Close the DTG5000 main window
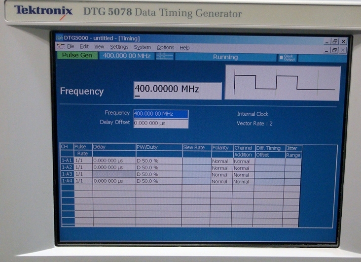361x262 pixels. coord(343,41)
